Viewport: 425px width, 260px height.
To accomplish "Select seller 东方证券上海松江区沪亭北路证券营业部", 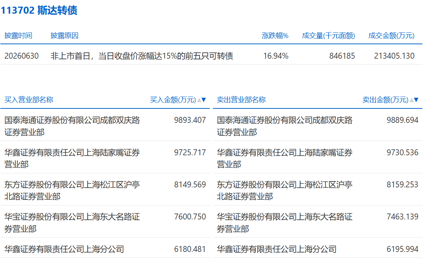I will pos(284,190).
